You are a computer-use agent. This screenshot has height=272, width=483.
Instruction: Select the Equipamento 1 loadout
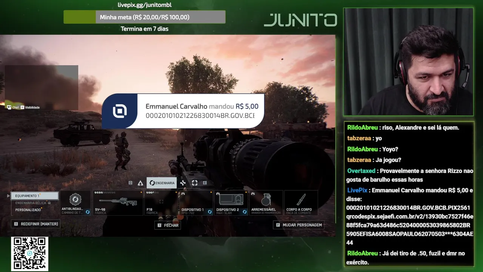(x=35, y=196)
